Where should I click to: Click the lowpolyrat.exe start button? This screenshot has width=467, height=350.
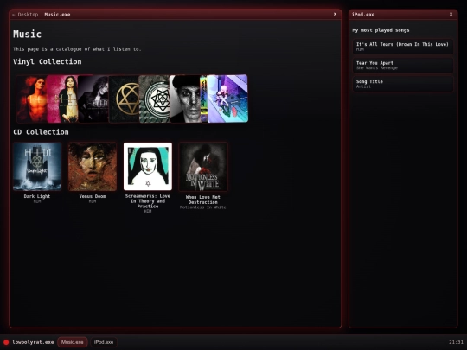(x=33, y=342)
